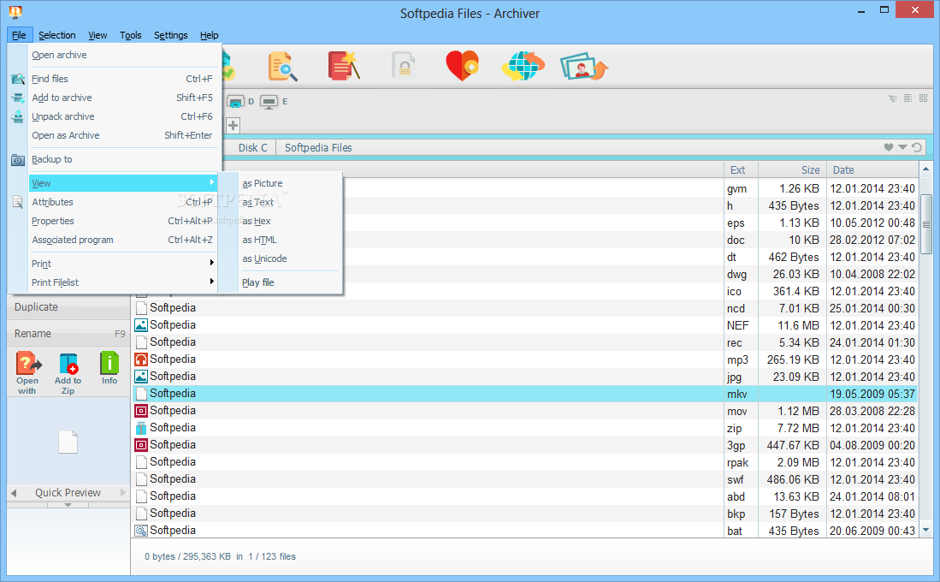Switch to tree view mode icon

point(893,98)
